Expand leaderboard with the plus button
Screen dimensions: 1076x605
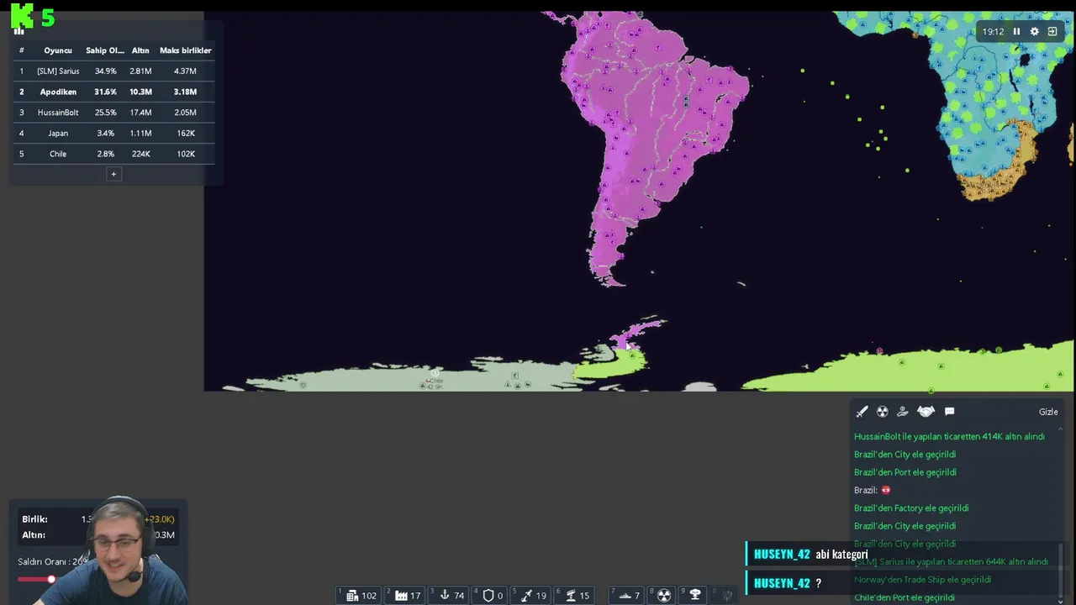(113, 174)
